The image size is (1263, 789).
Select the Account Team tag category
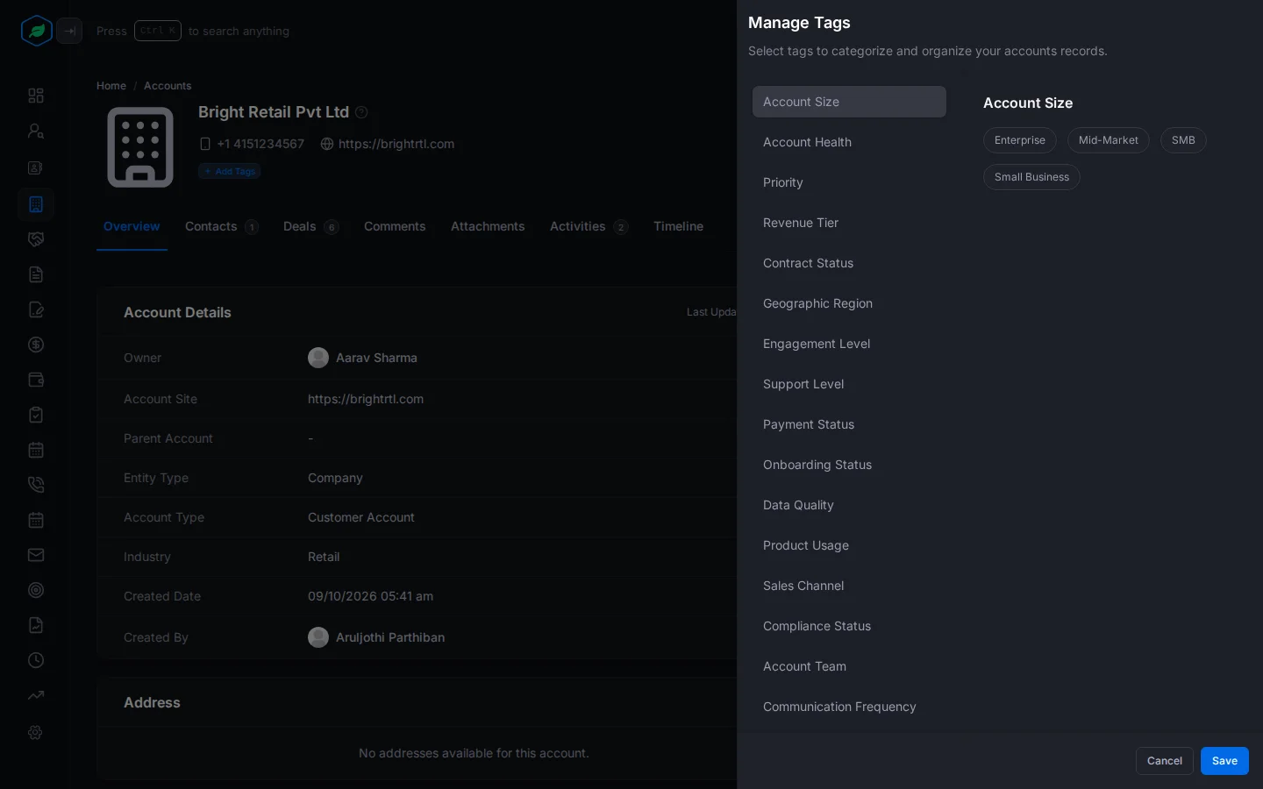click(x=849, y=666)
